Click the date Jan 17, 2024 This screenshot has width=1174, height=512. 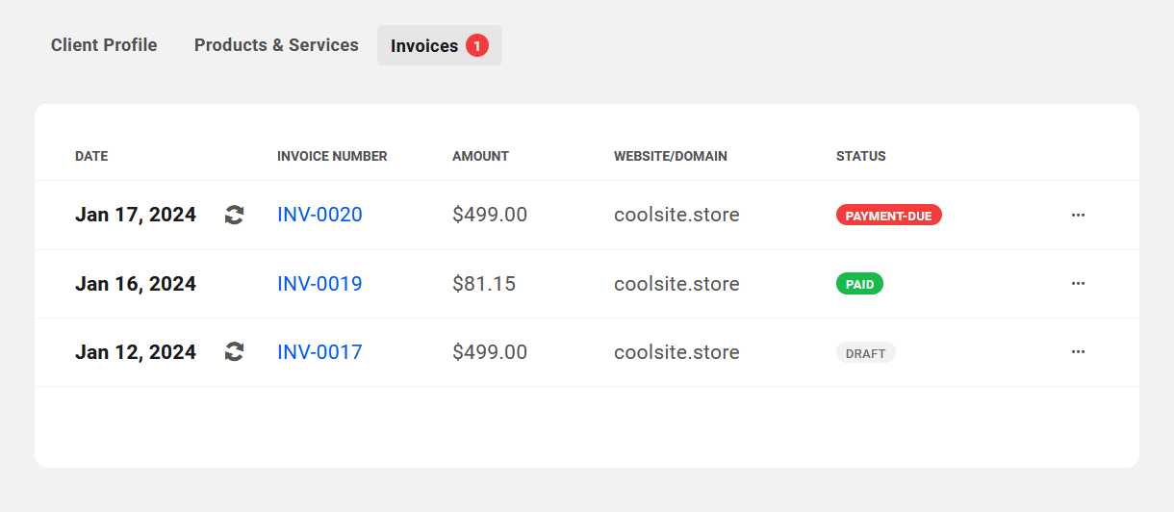click(x=136, y=215)
